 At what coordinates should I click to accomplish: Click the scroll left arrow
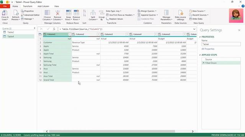tap(47, 131)
